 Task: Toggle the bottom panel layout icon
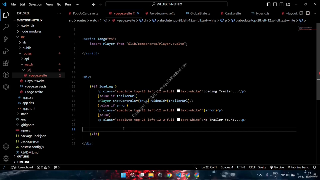tap(275, 4)
